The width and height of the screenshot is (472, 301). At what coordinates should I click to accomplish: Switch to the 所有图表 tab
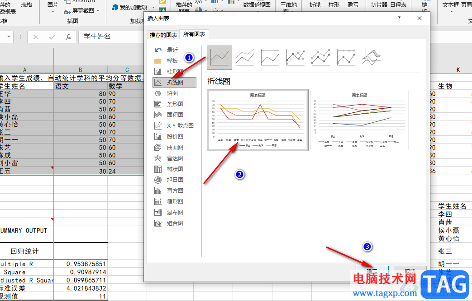(194, 34)
